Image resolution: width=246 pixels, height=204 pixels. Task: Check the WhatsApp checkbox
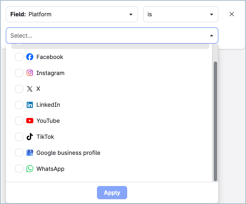[19, 169]
